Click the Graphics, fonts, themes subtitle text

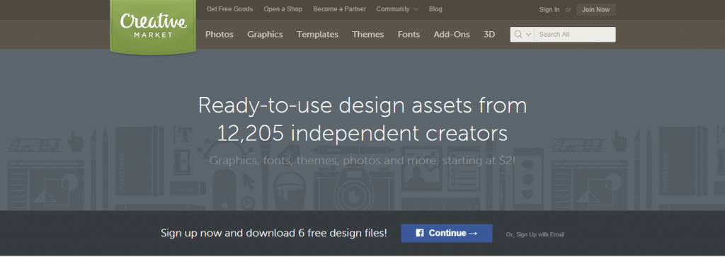click(x=362, y=161)
